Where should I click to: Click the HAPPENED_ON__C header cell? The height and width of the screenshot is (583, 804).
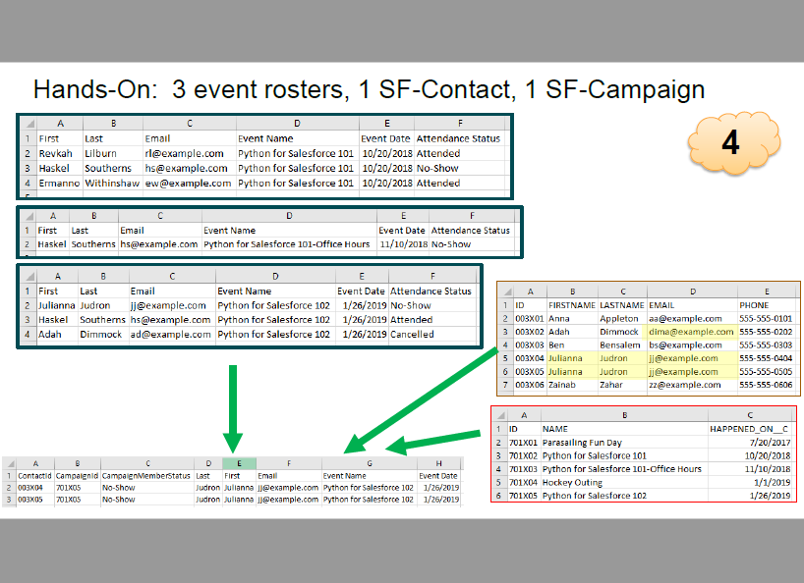(x=749, y=429)
